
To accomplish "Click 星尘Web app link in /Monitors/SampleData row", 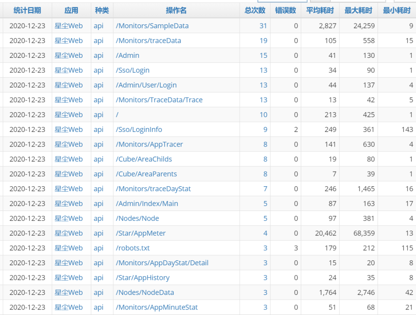I will pyautogui.click(x=69, y=26).
